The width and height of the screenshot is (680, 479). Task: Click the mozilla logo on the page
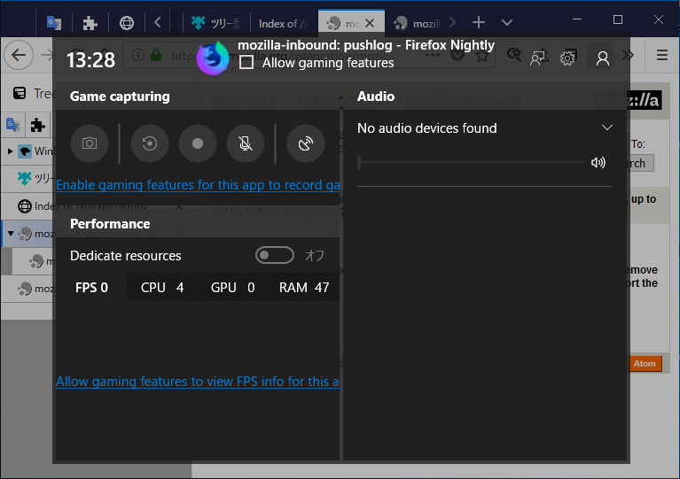click(629, 100)
